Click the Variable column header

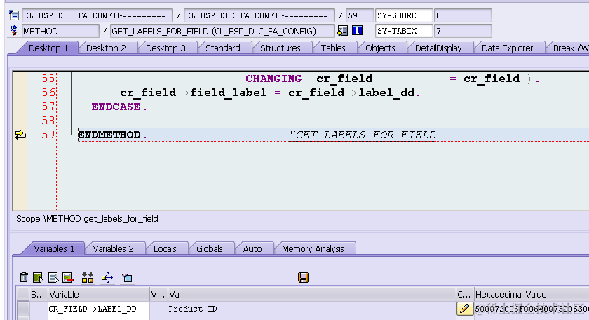click(98, 294)
